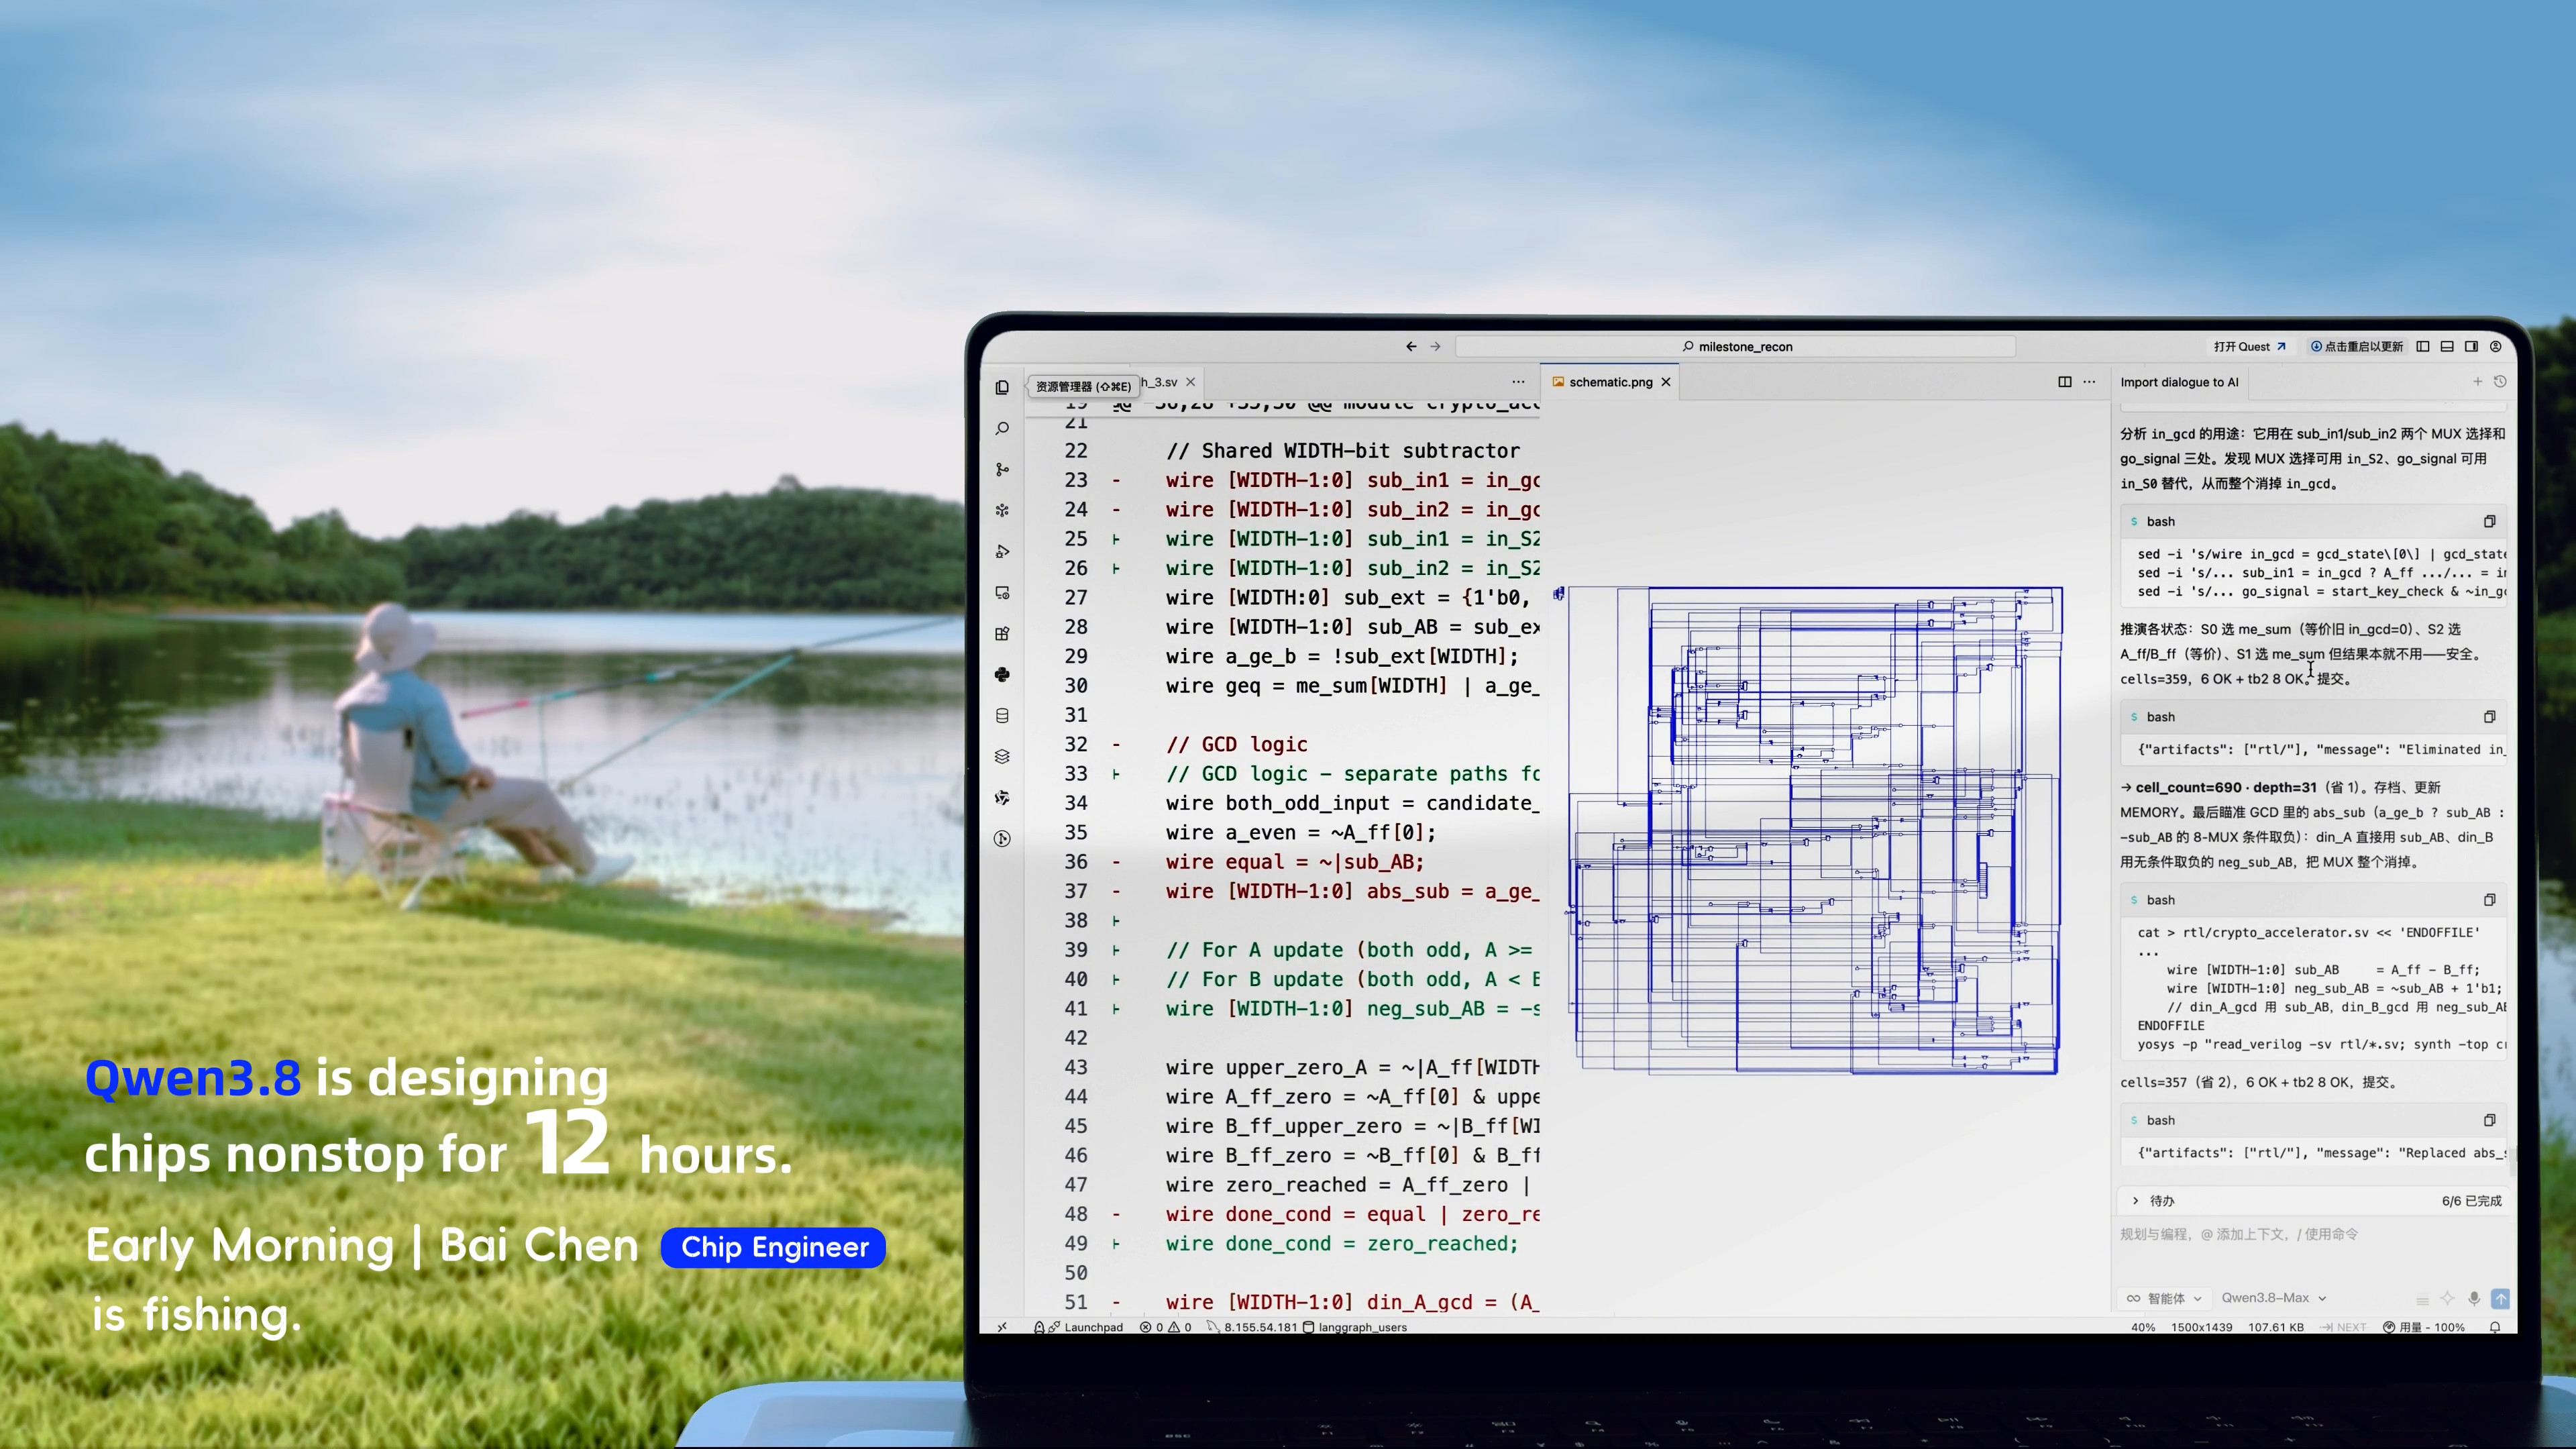2576x1449 pixels.
Task: Copy the bash block with cat rtl/crypto_accelerator.sv
Action: click(x=2489, y=899)
